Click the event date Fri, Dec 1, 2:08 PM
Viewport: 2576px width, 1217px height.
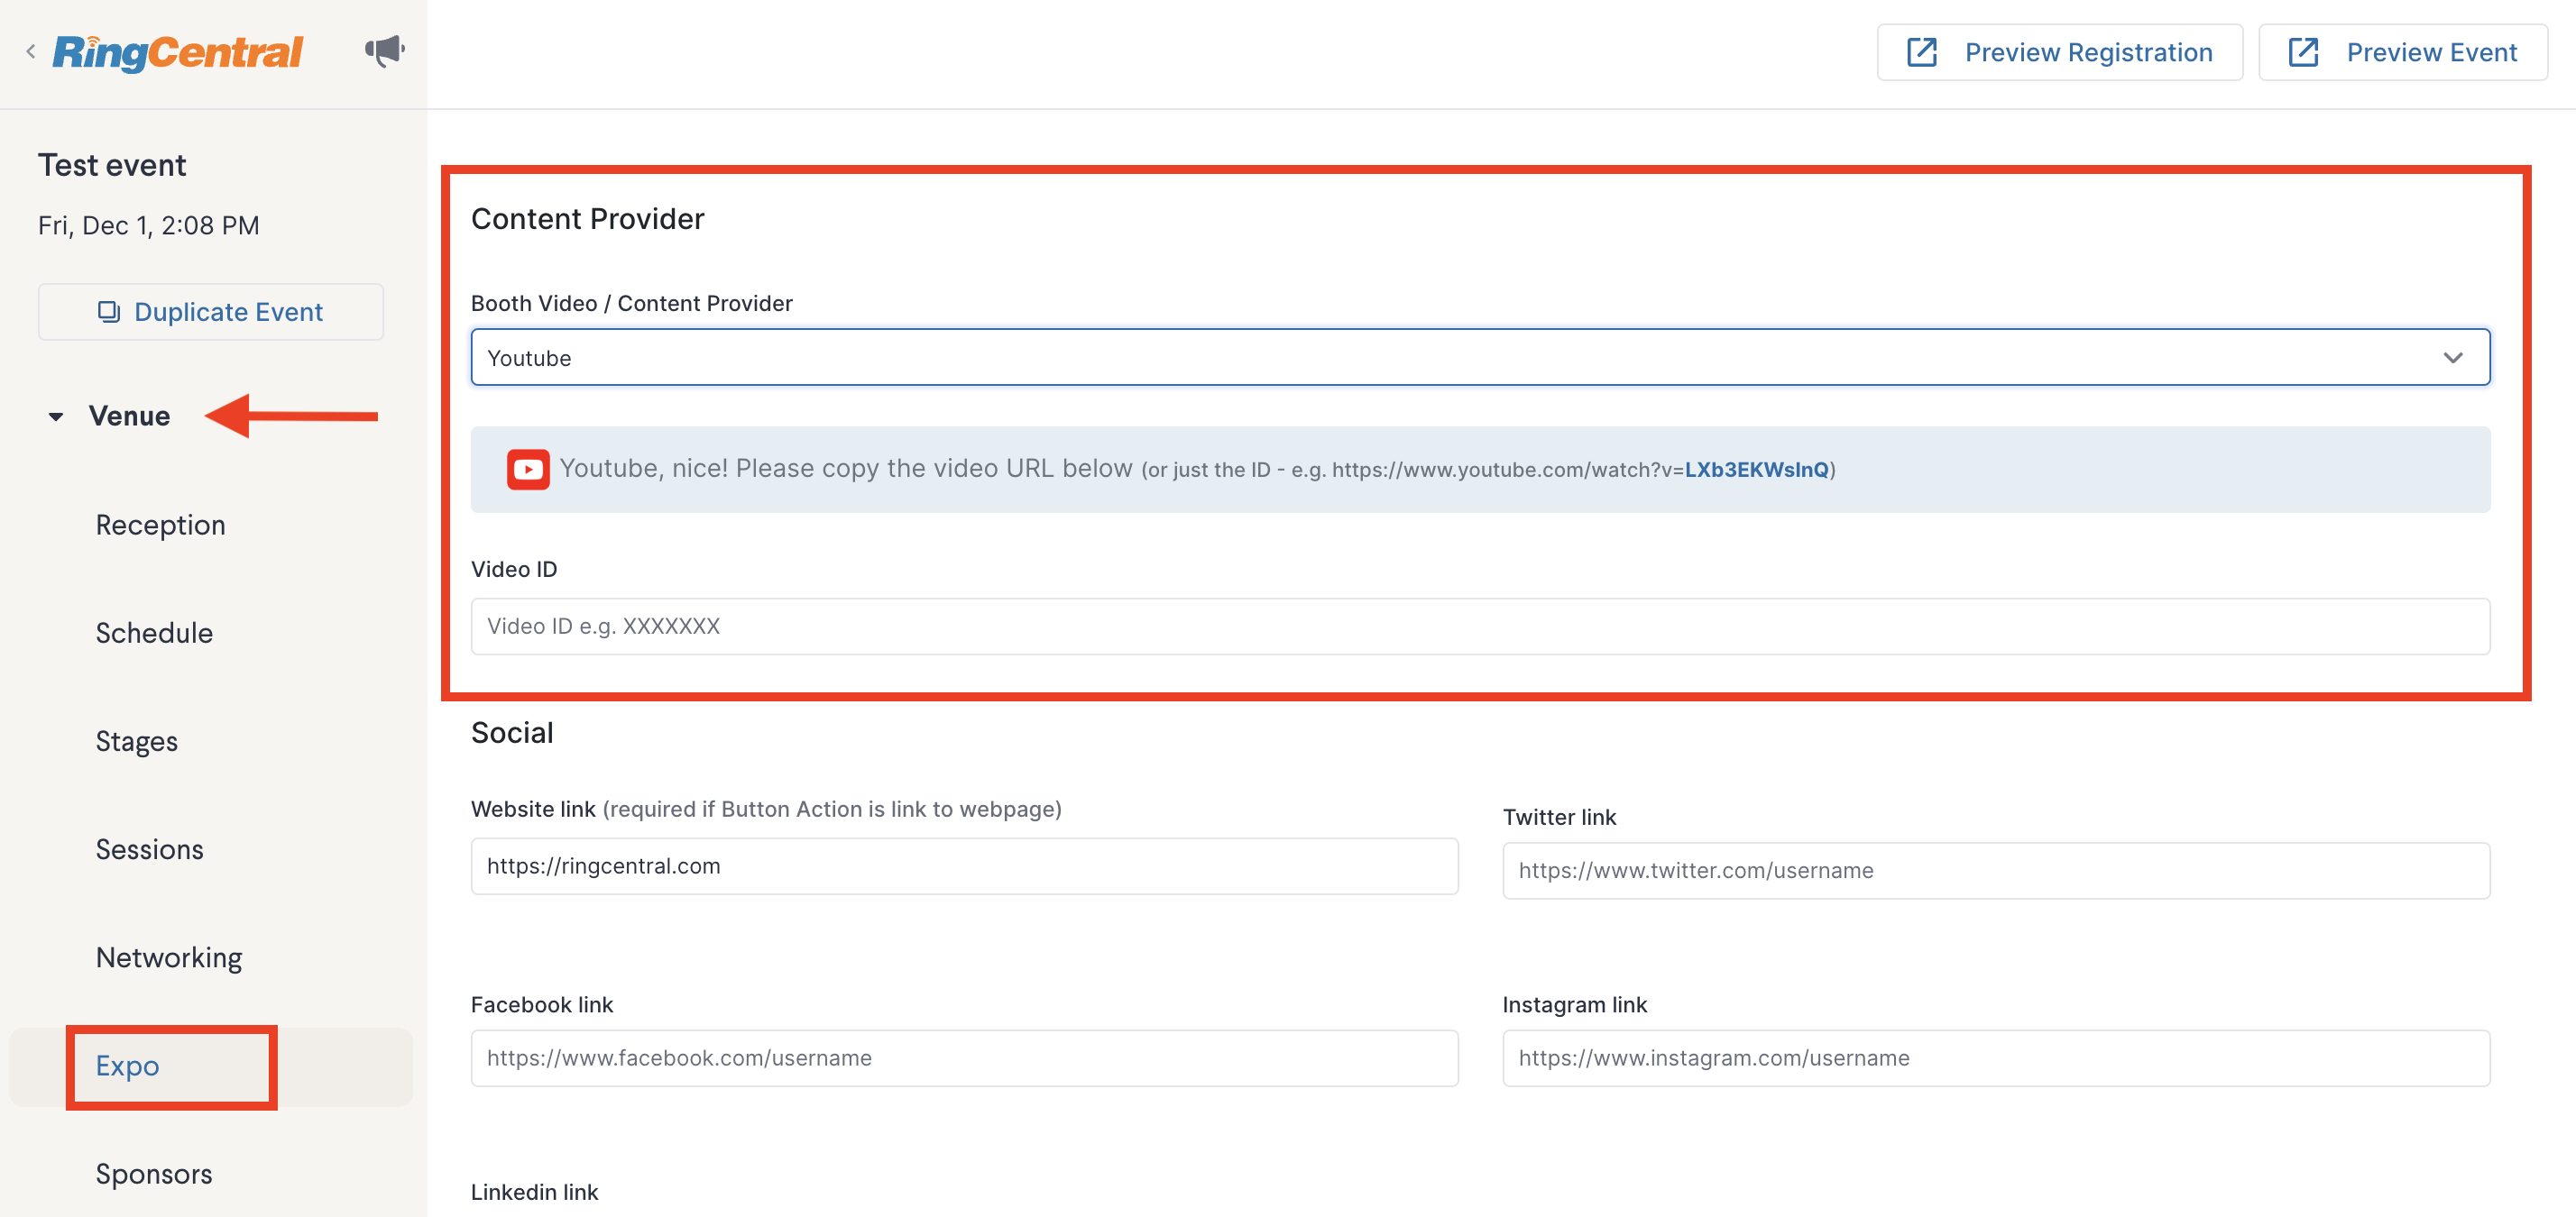tap(148, 225)
